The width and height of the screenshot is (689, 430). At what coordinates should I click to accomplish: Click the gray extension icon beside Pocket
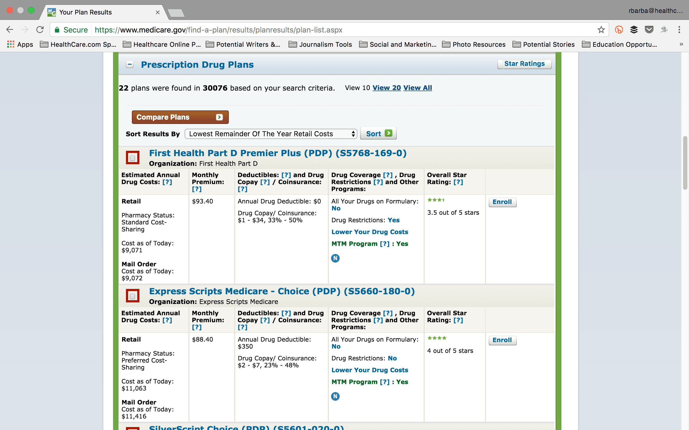[664, 30]
